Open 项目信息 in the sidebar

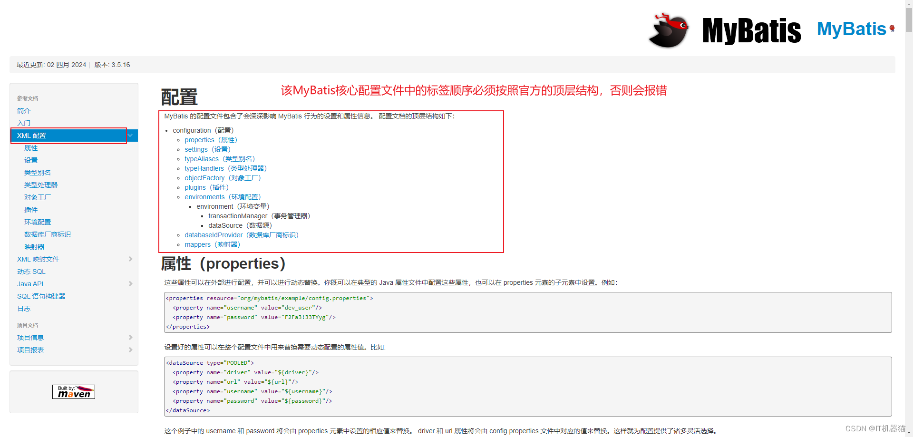[x=30, y=338]
